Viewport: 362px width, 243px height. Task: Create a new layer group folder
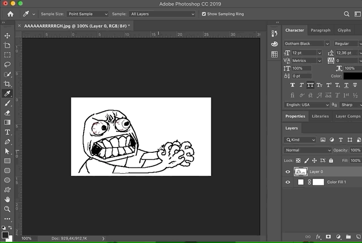pyautogui.click(x=348, y=237)
